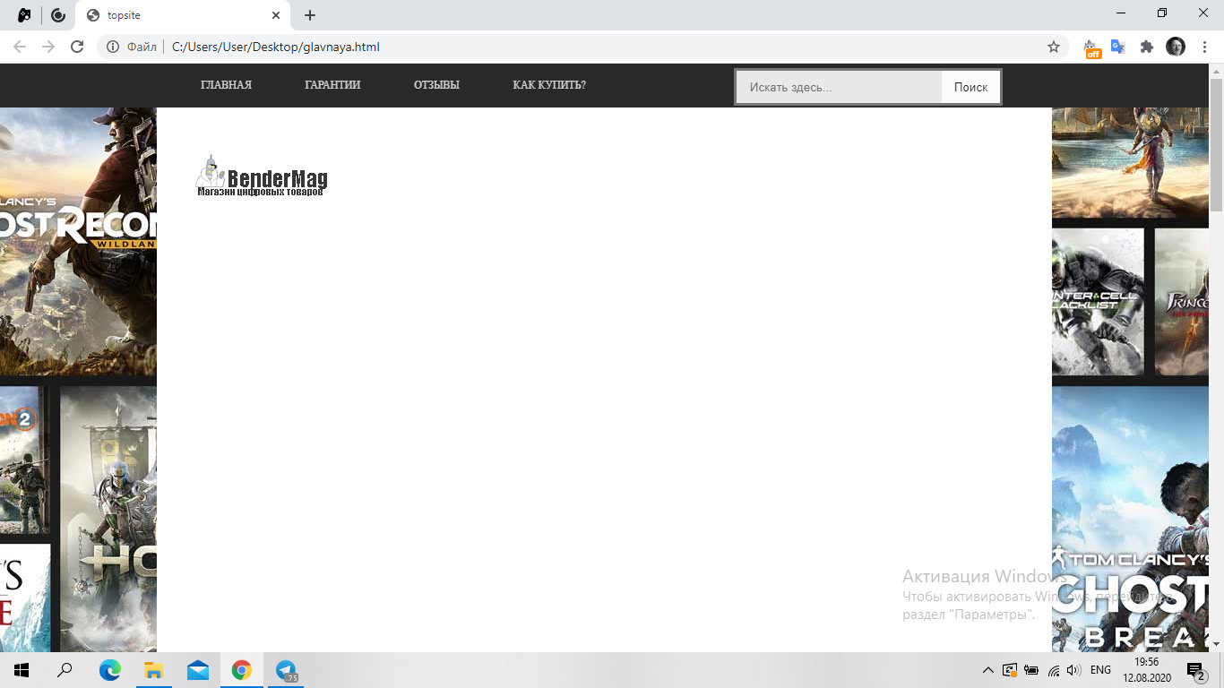Open a new browser tab
1224x688 pixels.
[310, 15]
